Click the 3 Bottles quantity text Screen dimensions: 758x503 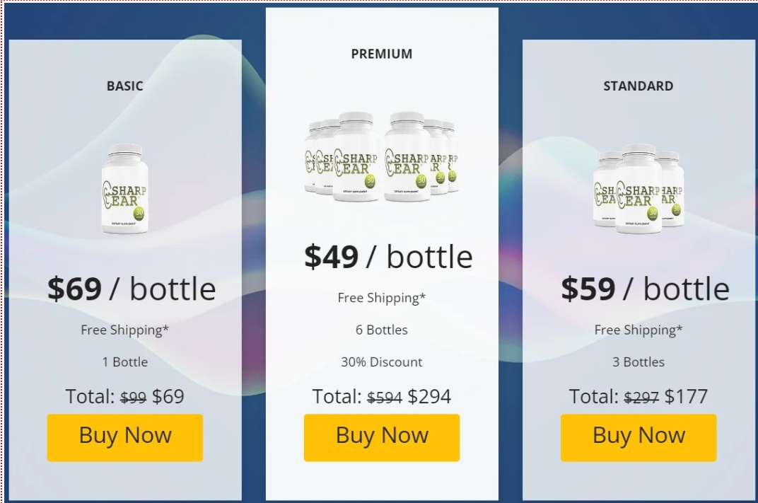(639, 362)
